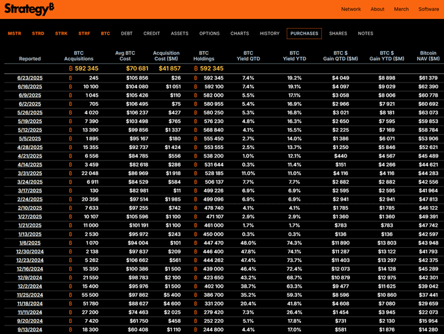Click the Strategy logo
444x334 pixels.
(29, 9)
